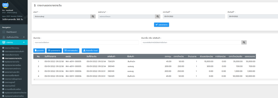Open ยอดขายตามสมาชิก report
This screenshot has width=278, height=98.
(12, 72)
